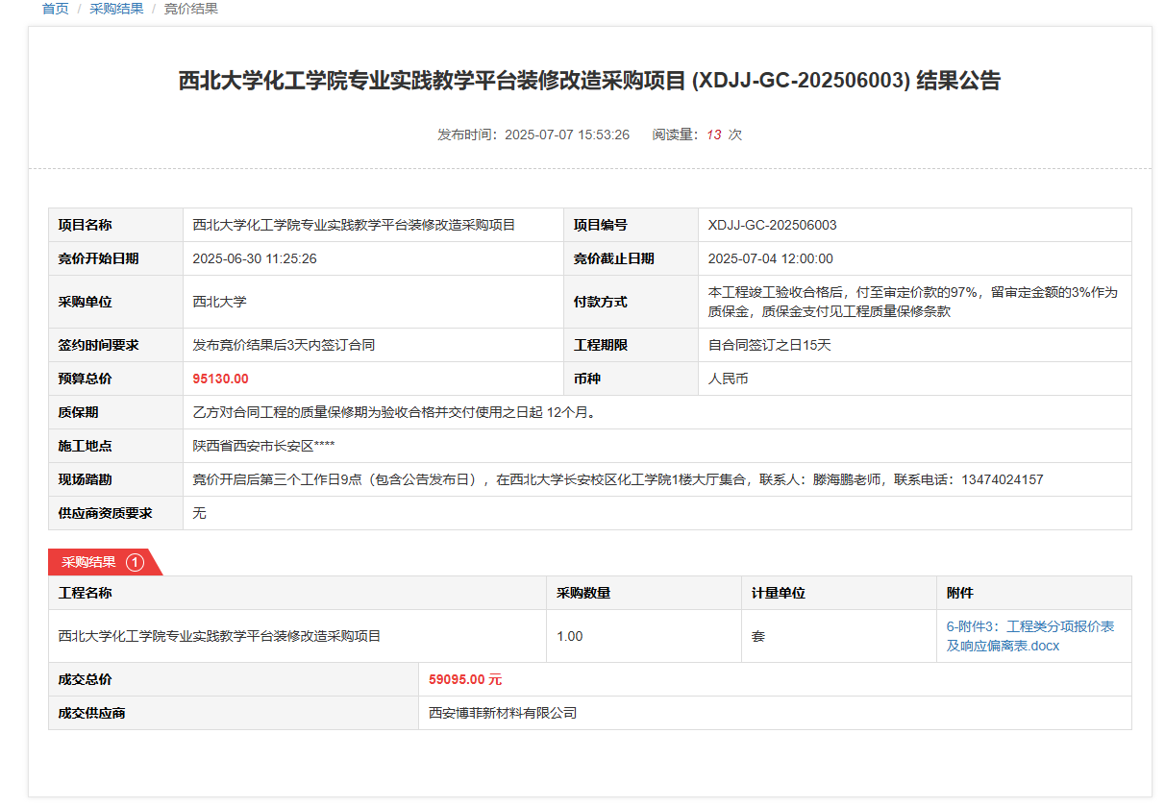Select the red 采购结果 tab label
The height and width of the screenshot is (807, 1165).
click(88, 562)
